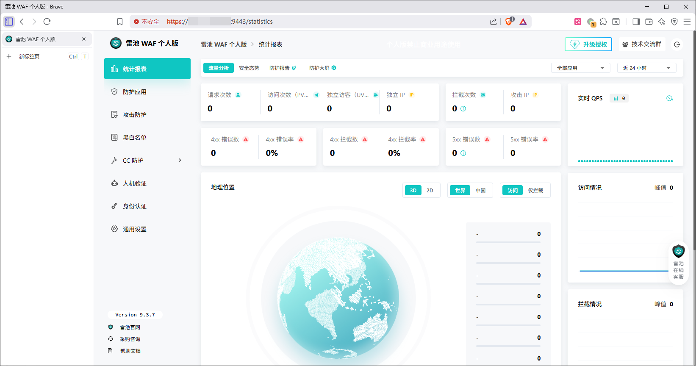This screenshot has width=696, height=366.
Task: Click the QPS bar chart badge icon
Action: coord(616,98)
